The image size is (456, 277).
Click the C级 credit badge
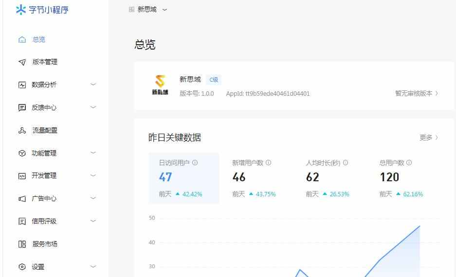coord(214,80)
